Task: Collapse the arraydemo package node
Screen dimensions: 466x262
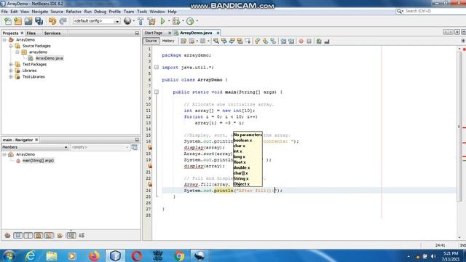Action: [17, 52]
